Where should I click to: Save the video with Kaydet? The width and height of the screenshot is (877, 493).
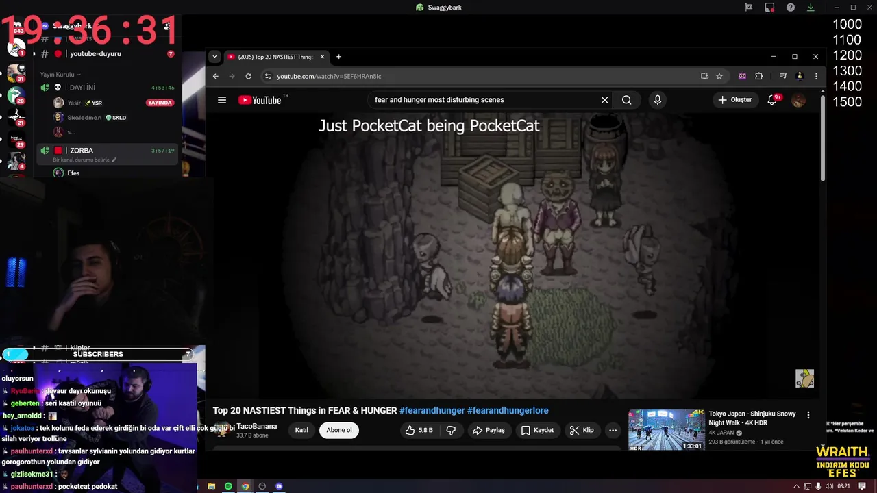537,430
